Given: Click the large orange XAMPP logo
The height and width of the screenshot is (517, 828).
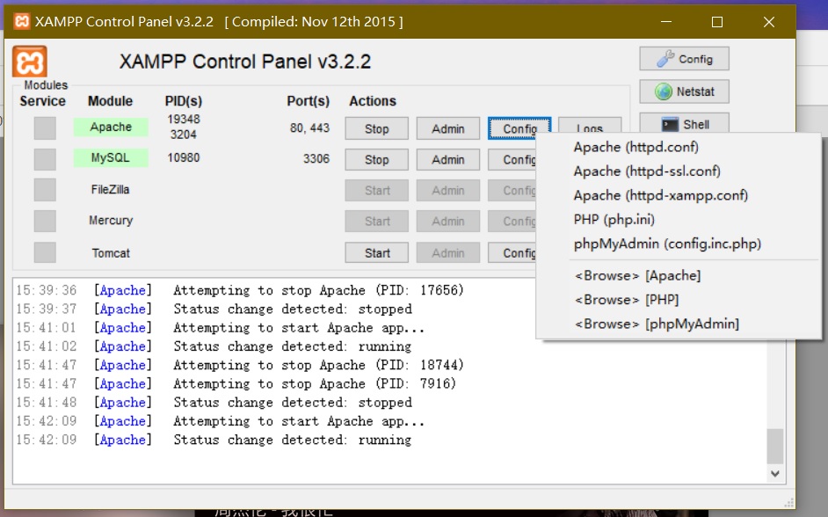Looking at the screenshot, I should click(x=30, y=62).
